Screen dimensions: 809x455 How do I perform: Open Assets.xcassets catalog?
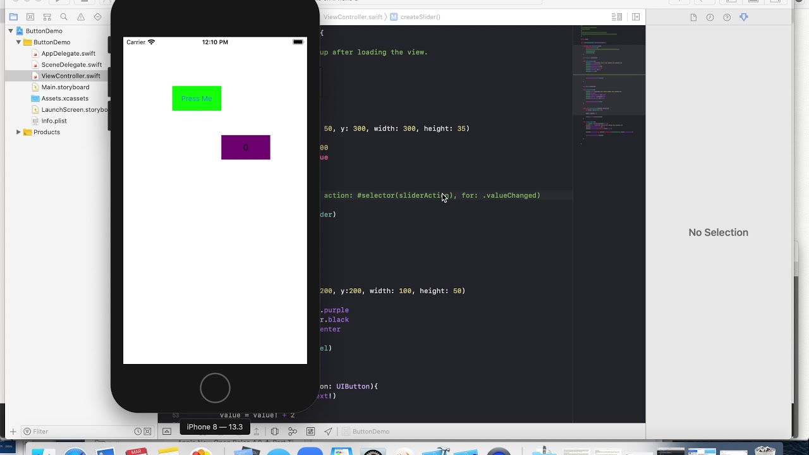coord(64,99)
